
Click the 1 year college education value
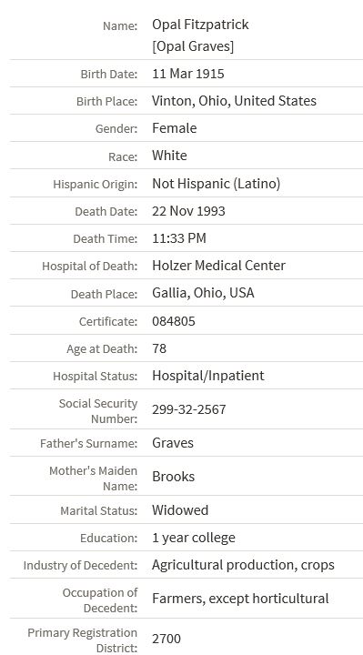pos(194,538)
